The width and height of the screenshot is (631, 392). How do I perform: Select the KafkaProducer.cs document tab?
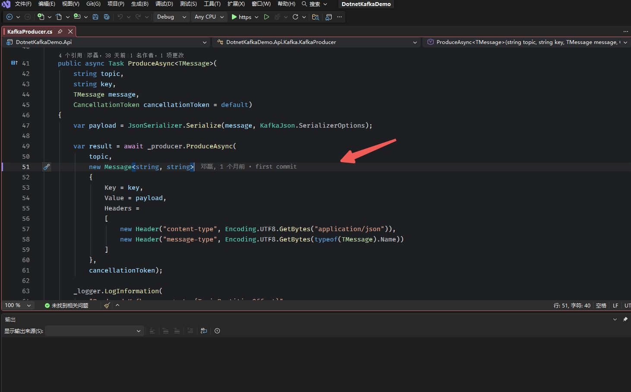pos(30,31)
